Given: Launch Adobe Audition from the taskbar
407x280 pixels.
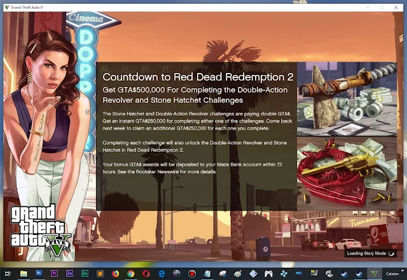Looking at the screenshot, I should coord(85,274).
